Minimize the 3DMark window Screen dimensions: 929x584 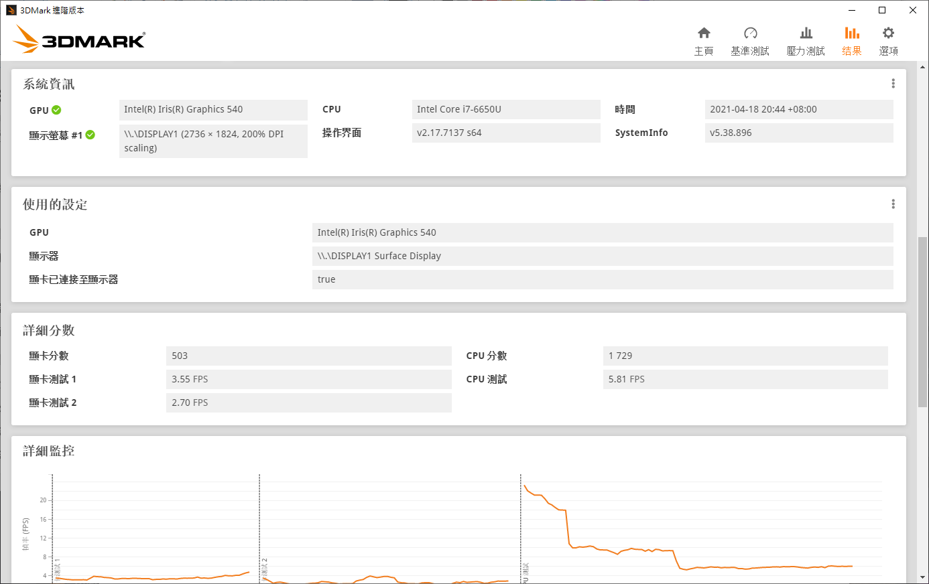coord(852,10)
